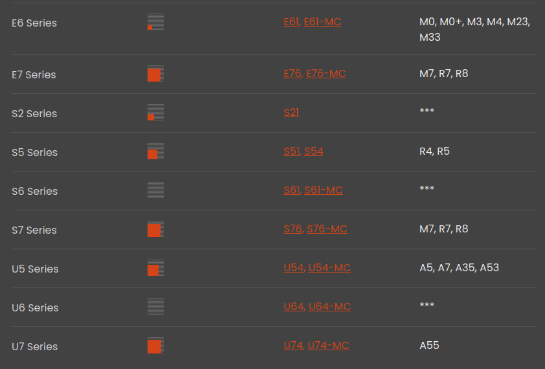Viewport: 545px width, 369px height.
Task: Click the U5 Series performance bar icon
Action: 155,268
